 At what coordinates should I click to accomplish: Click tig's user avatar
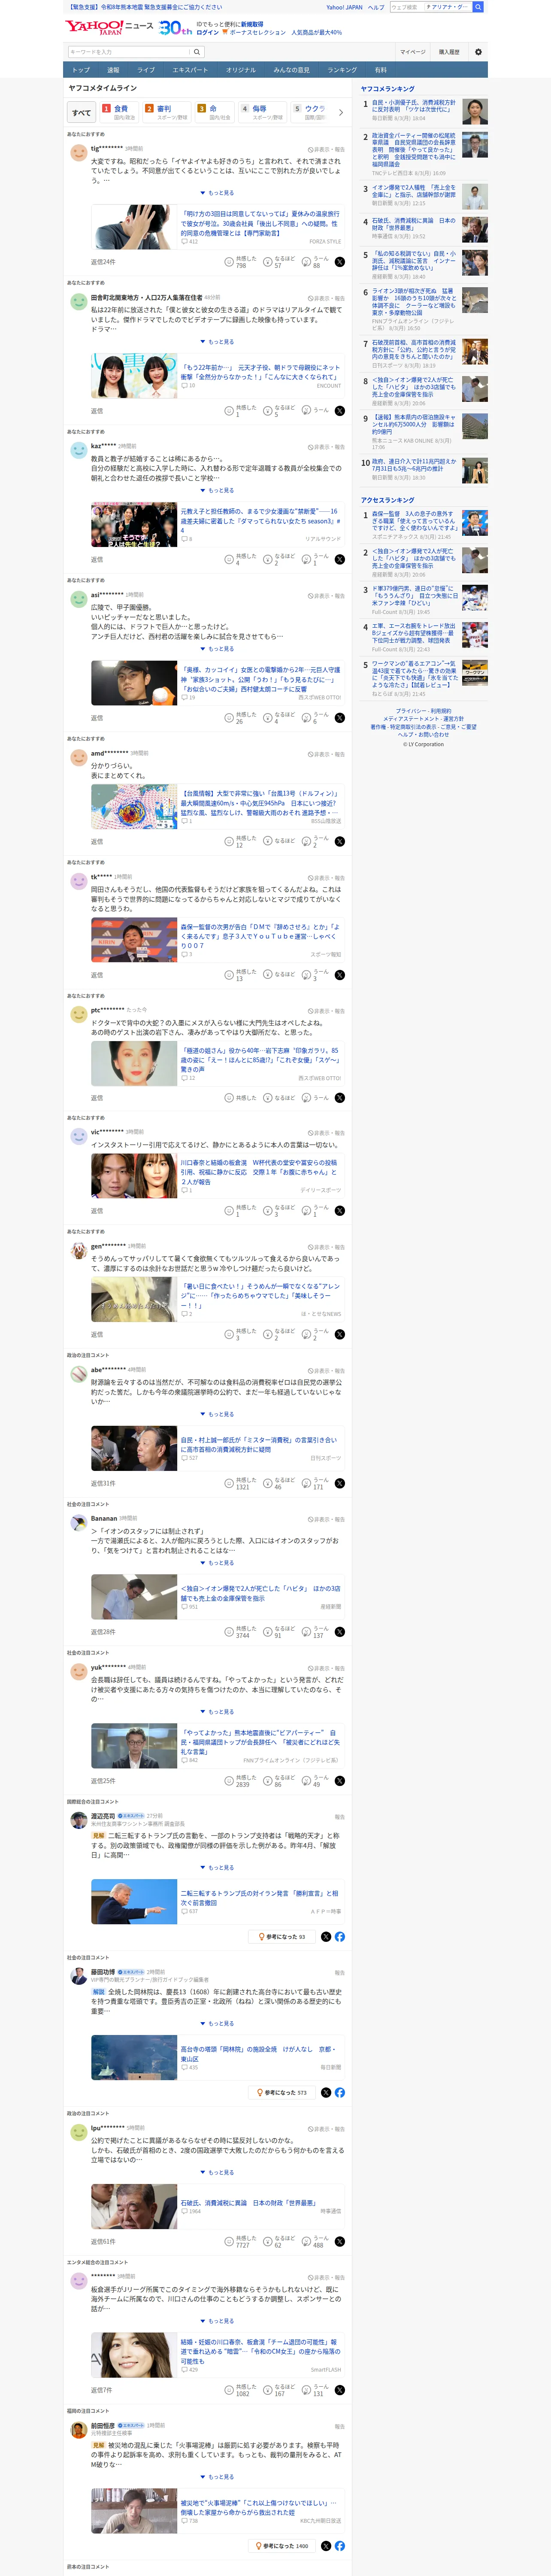[x=78, y=153]
